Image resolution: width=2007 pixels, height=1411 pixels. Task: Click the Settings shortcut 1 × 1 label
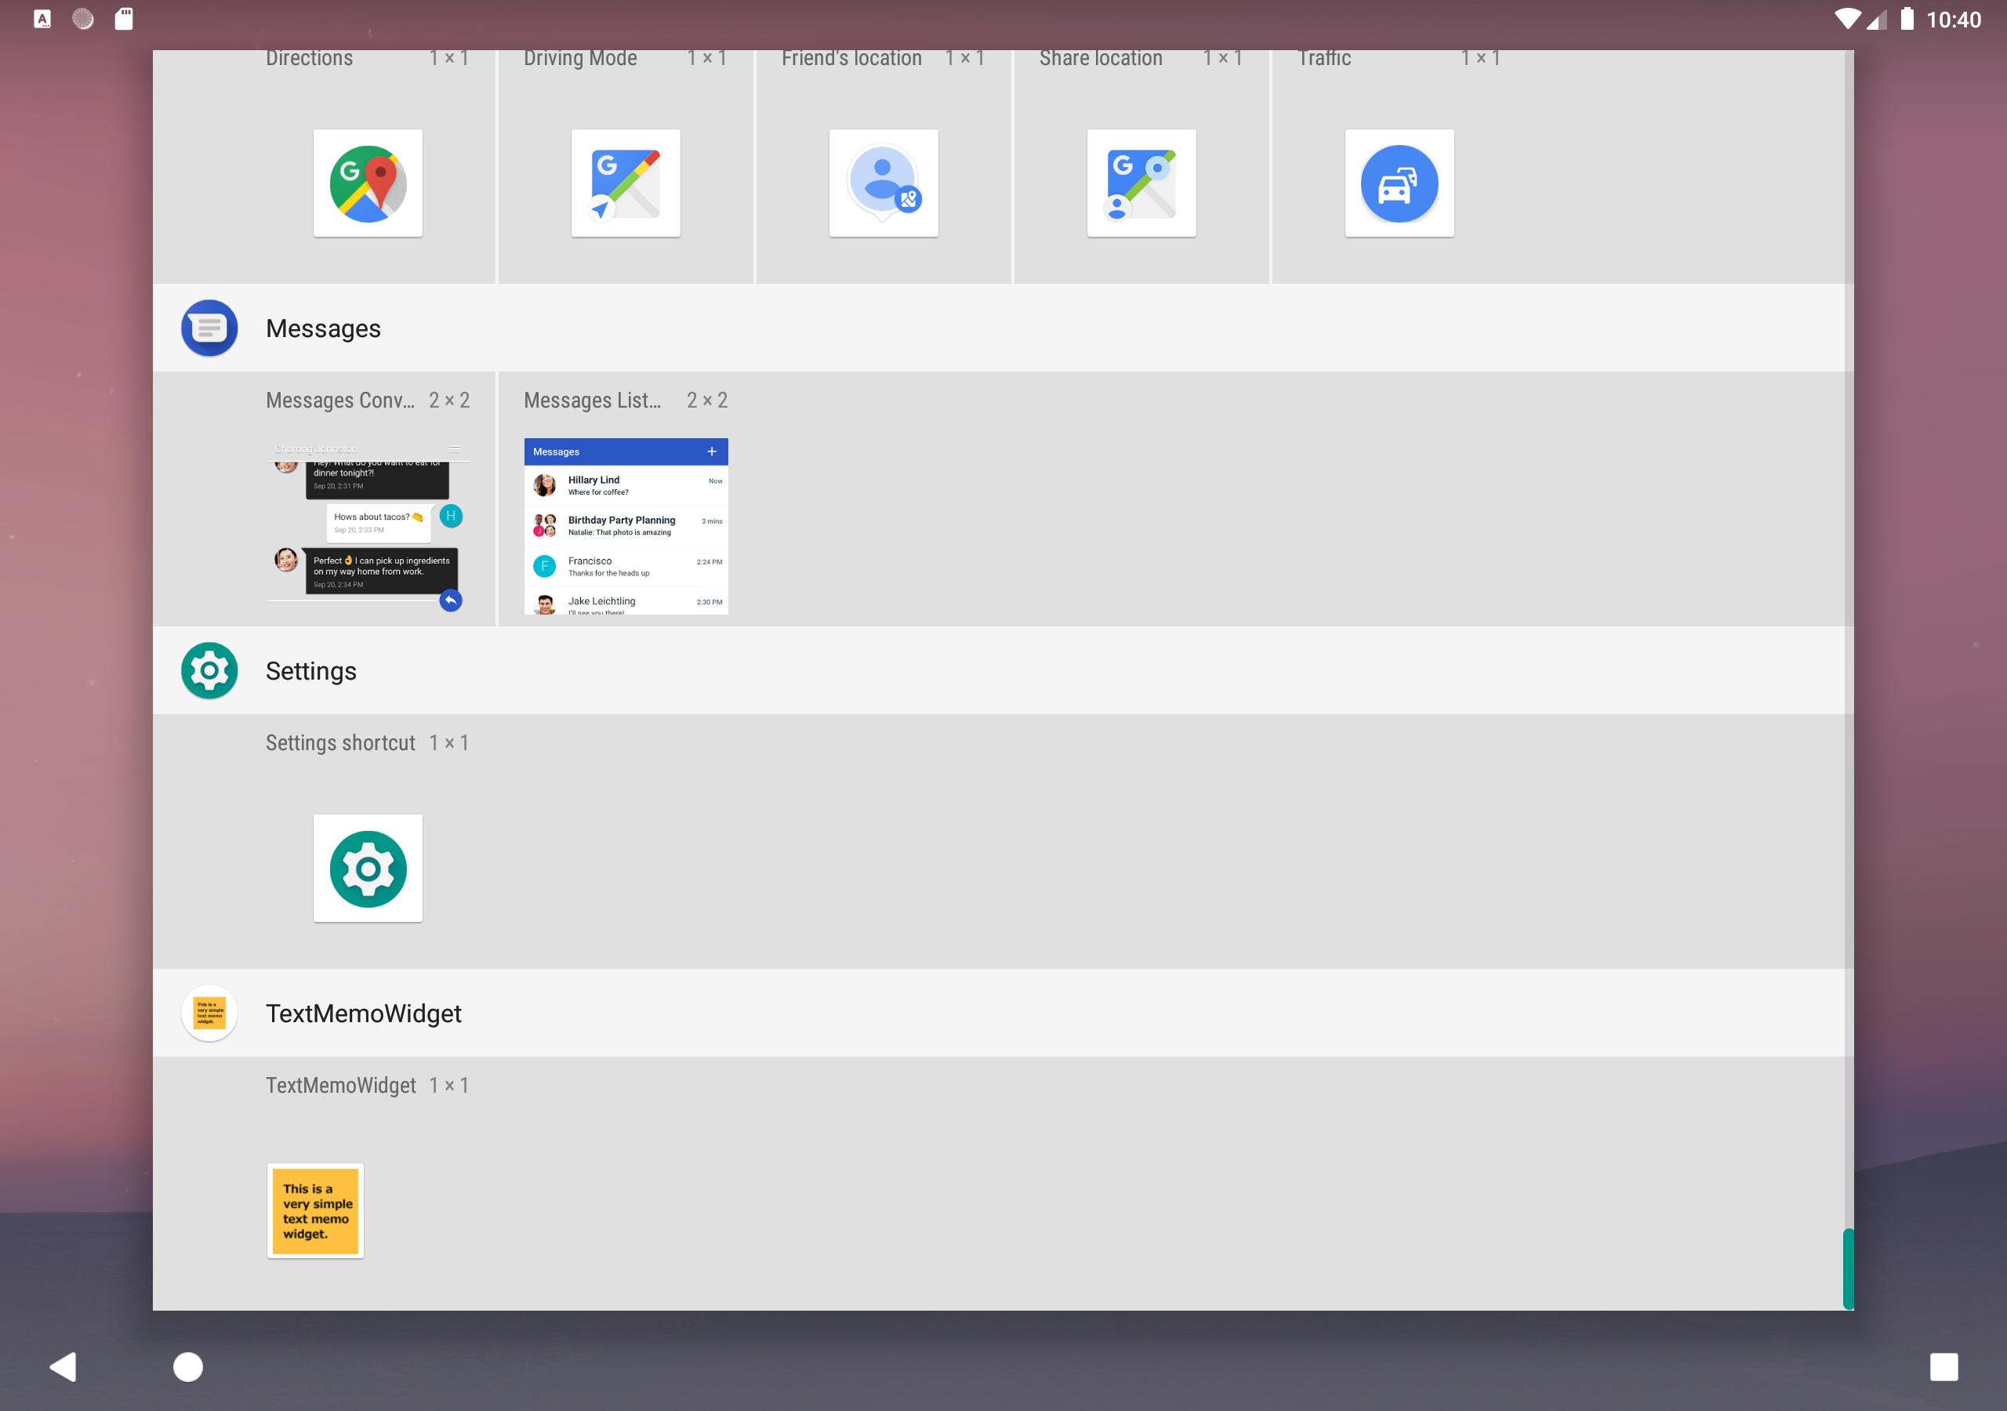click(x=368, y=743)
